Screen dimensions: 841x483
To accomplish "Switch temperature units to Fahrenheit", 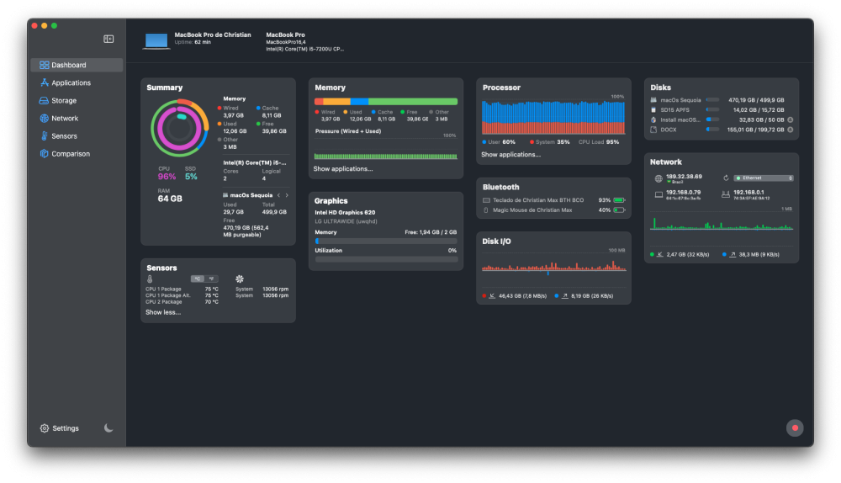I will tap(211, 279).
